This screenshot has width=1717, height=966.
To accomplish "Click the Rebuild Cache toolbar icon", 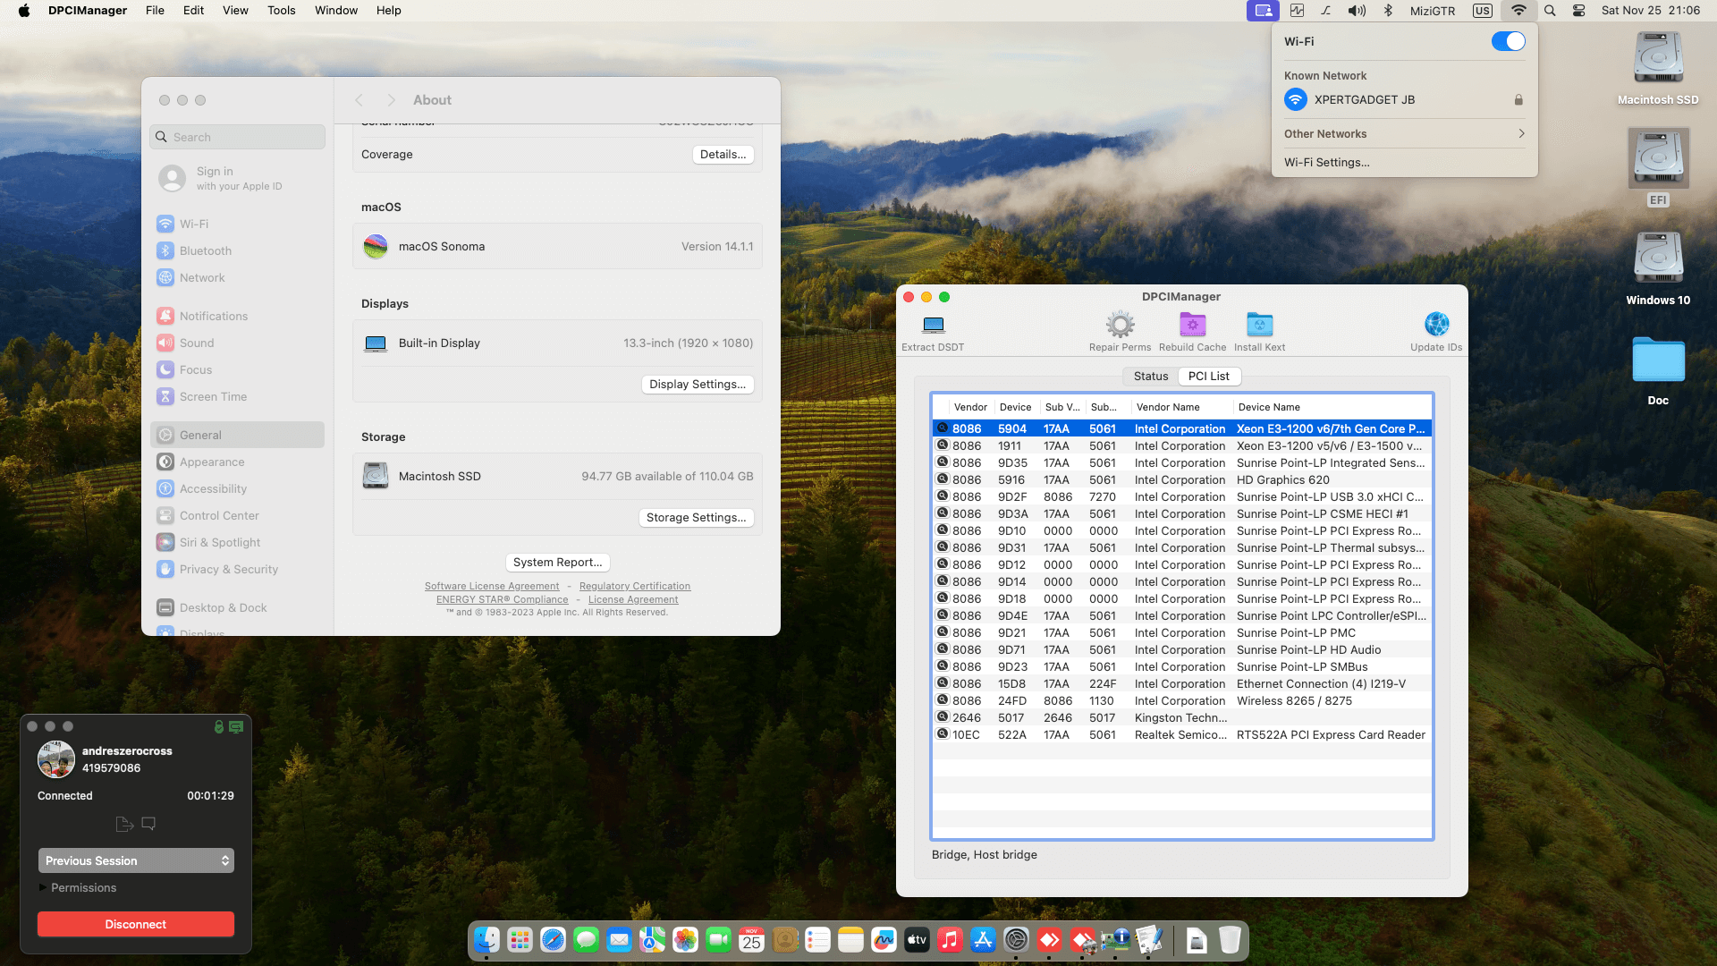I will (1192, 325).
